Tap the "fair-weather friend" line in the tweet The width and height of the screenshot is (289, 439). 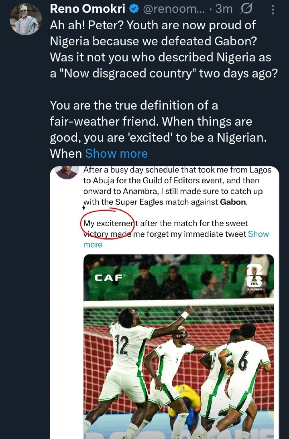click(x=151, y=121)
